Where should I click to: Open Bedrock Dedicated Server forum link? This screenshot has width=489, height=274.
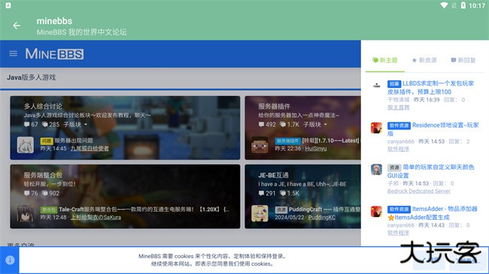tap(419, 191)
